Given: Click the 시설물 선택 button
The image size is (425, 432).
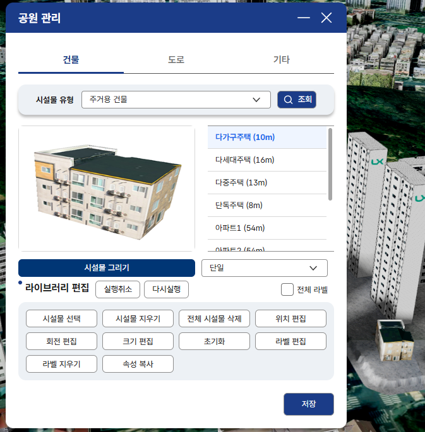Looking at the screenshot, I should click(61, 318).
